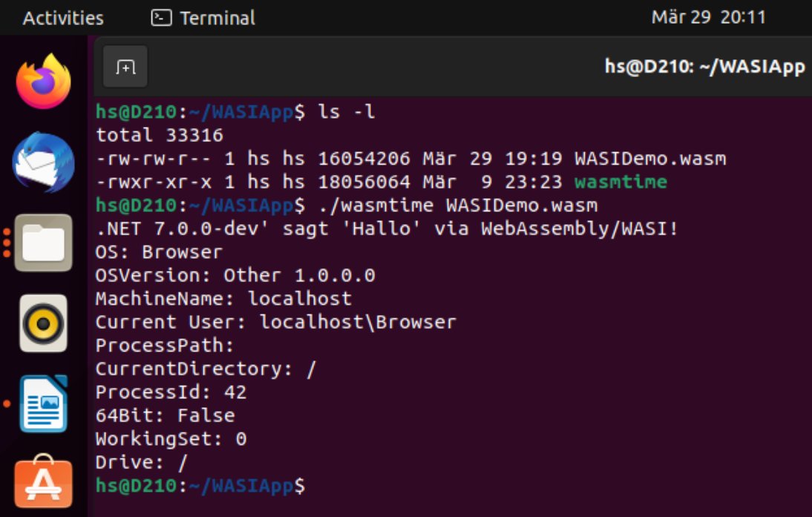The width and height of the screenshot is (812, 517).
Task: Click the MachineName: localhost output line
Action: pos(223,299)
